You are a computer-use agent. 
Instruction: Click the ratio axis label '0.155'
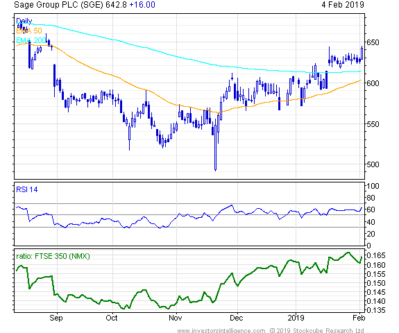[376, 274]
